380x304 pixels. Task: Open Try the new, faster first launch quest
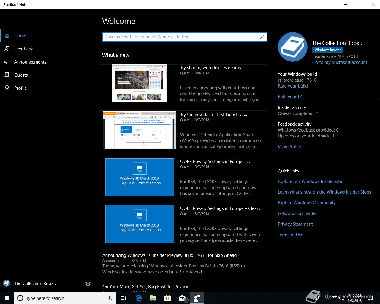[x=214, y=115]
